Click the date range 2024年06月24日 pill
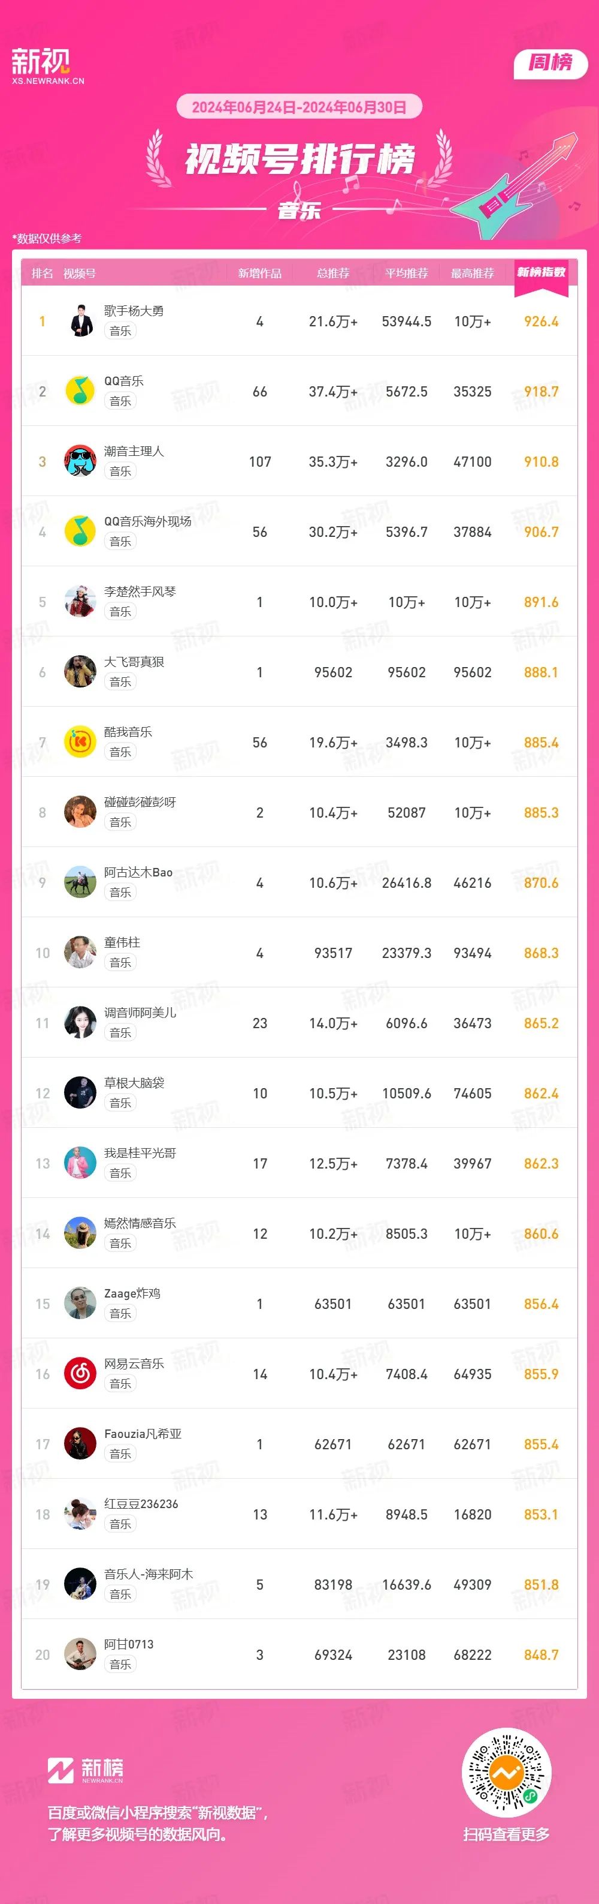This screenshot has width=599, height=1904. 299,107
